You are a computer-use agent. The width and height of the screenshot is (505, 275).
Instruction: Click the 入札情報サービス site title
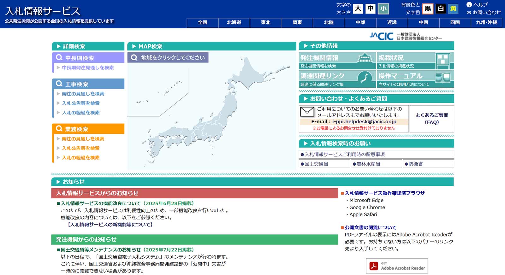coord(43,11)
